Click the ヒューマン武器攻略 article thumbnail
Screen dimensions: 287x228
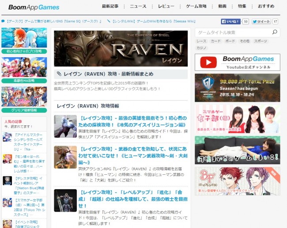(x=65, y=157)
